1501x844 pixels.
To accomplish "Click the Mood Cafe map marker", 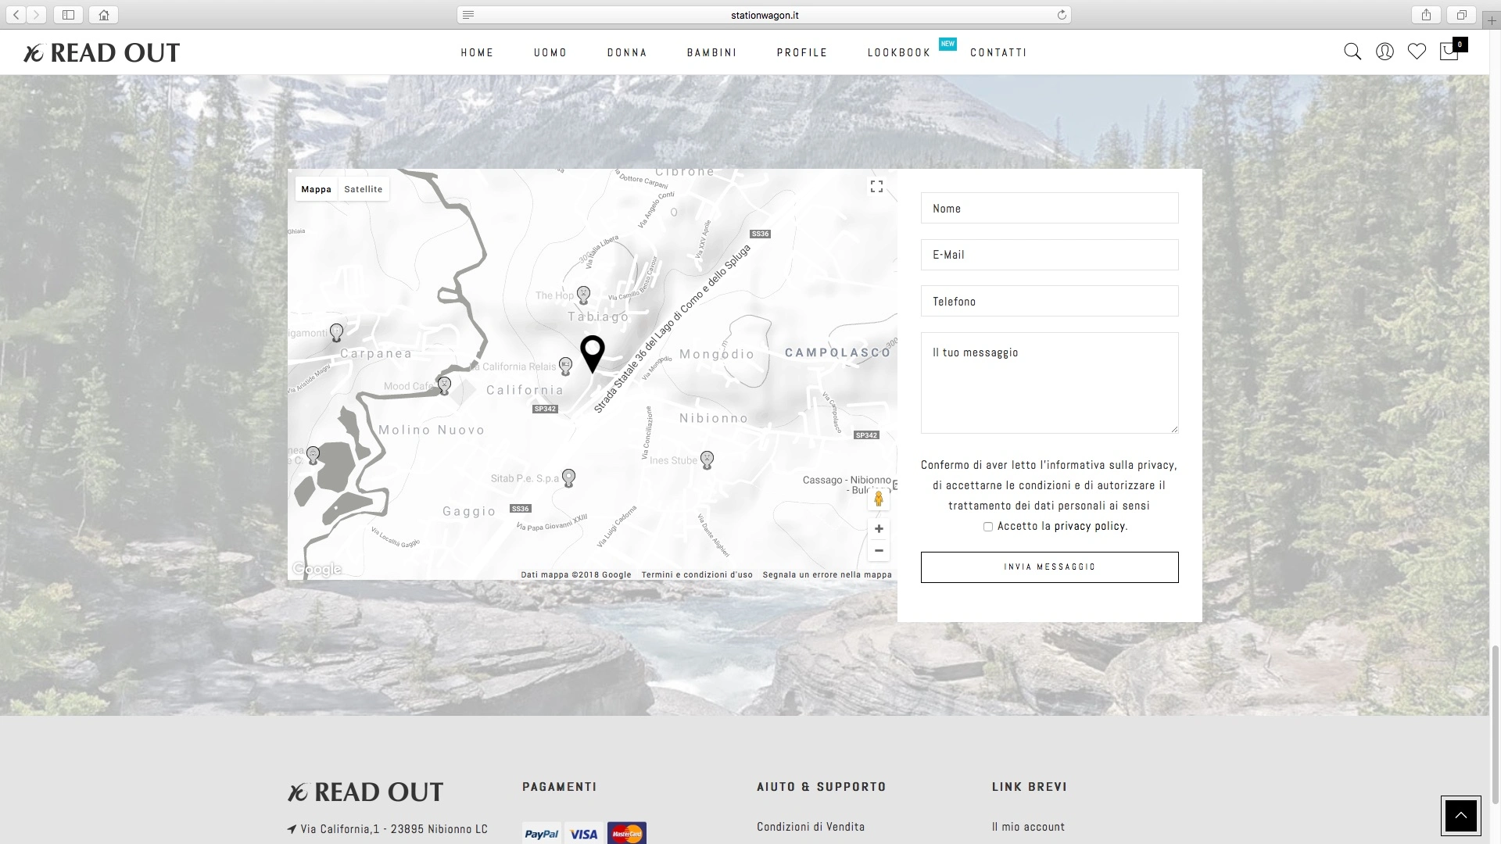I will pyautogui.click(x=444, y=385).
